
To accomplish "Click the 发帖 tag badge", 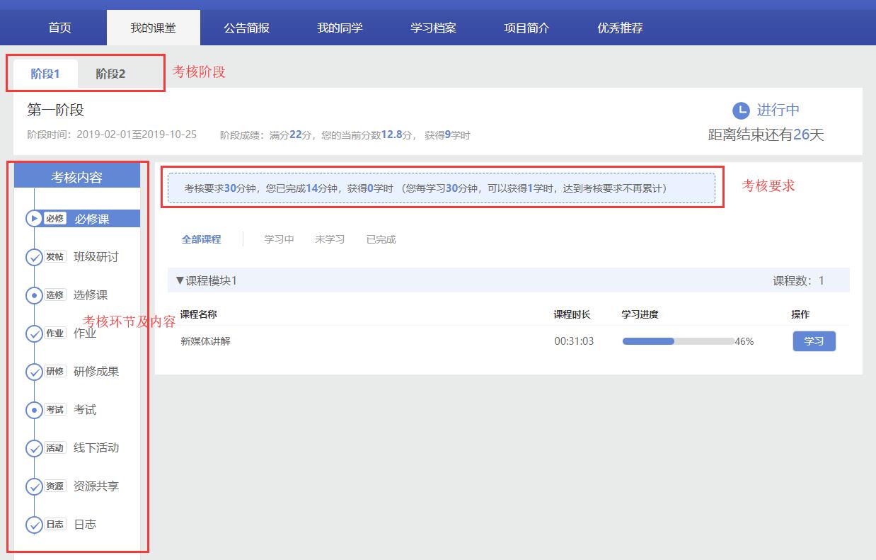I will pos(55,257).
